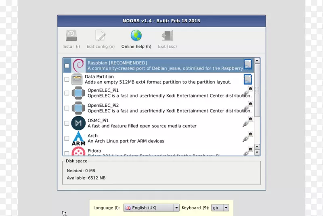Click the Edit config (e) label

tap(101, 47)
